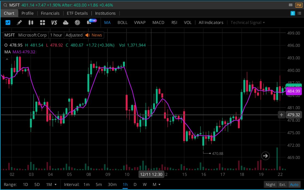Select the 1m interval
The width and height of the screenshot is (304, 190).
(86, 185)
